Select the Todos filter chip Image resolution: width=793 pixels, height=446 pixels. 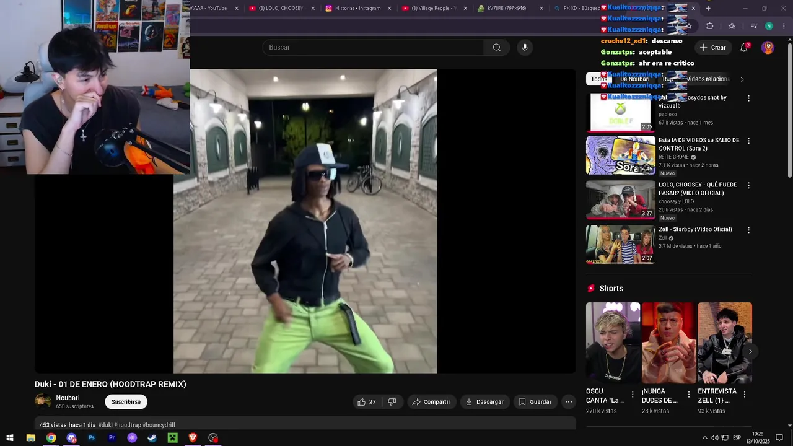click(599, 79)
